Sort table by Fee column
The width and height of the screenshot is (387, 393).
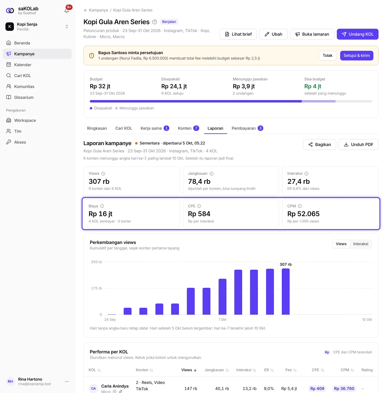[291, 370]
